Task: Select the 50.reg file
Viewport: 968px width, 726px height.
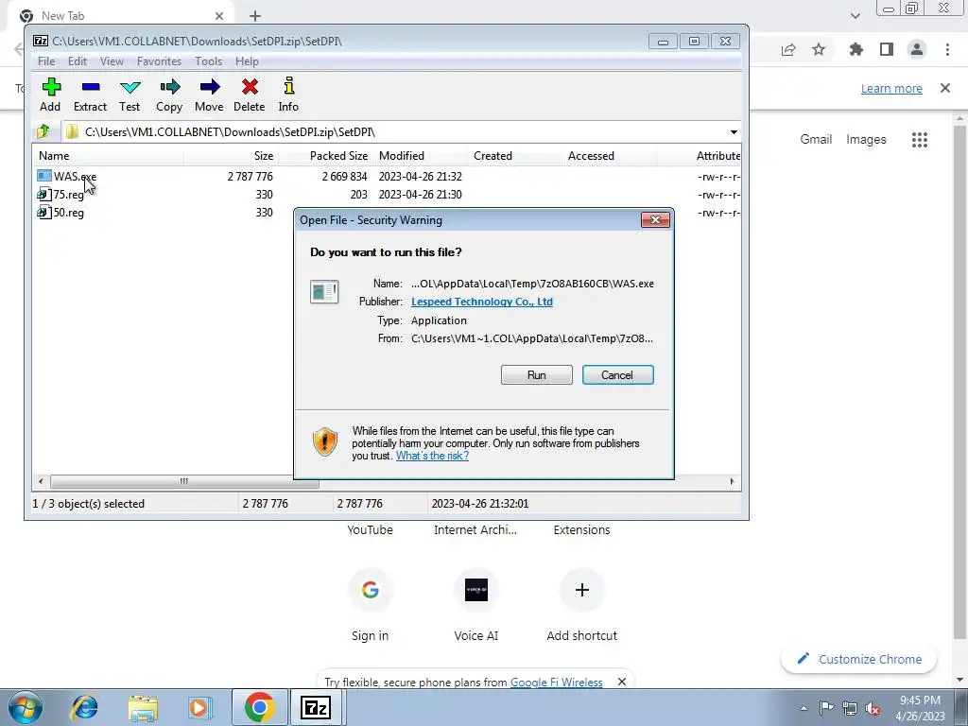Action: [x=60, y=213]
